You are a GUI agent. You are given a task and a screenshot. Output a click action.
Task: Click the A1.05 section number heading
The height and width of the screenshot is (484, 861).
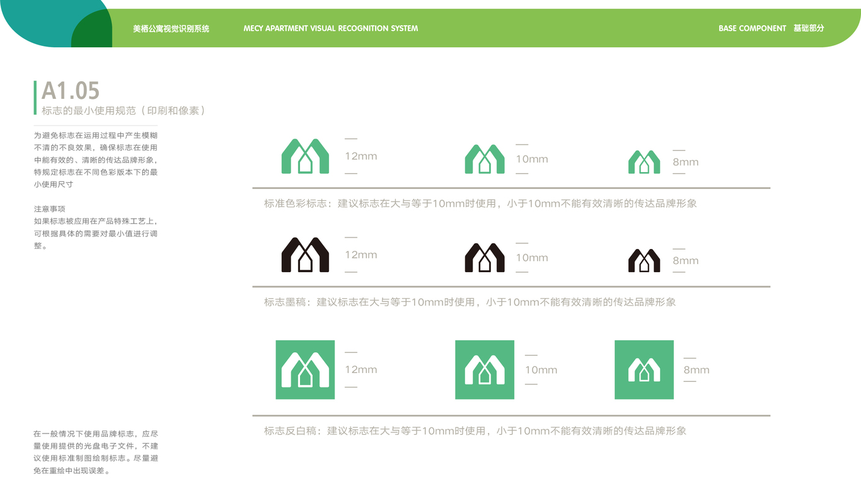[x=71, y=91]
